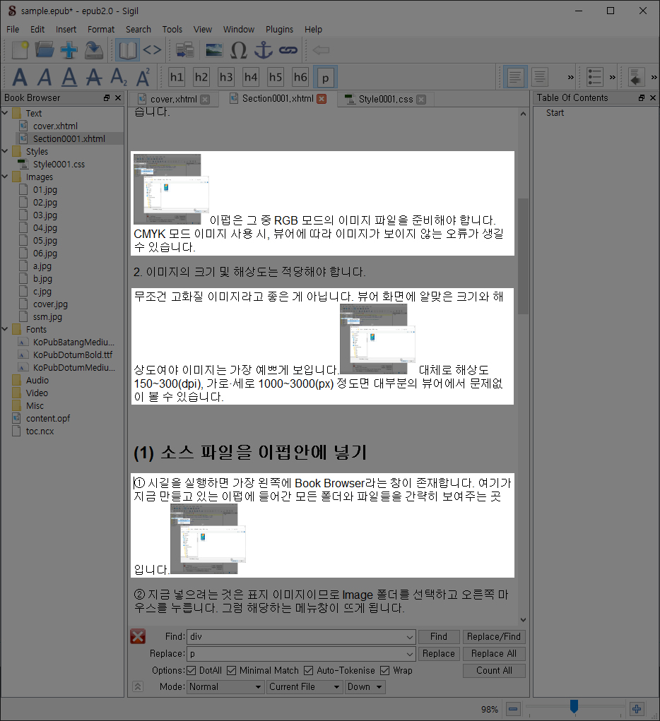Click the Add Existing Files plus icon

(69, 50)
